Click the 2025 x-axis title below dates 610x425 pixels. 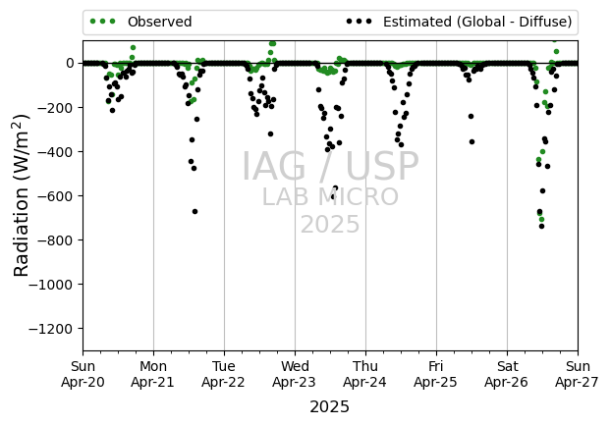pos(329,407)
